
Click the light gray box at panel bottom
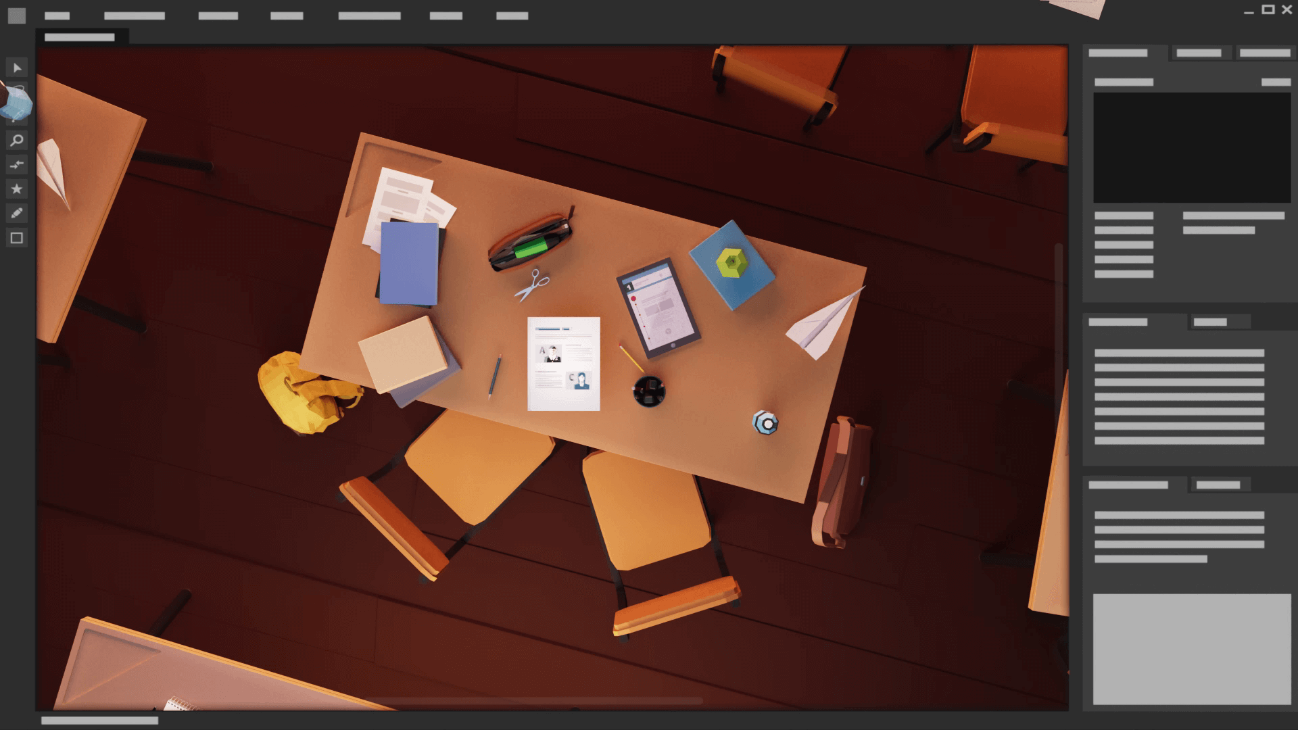[x=1191, y=649]
